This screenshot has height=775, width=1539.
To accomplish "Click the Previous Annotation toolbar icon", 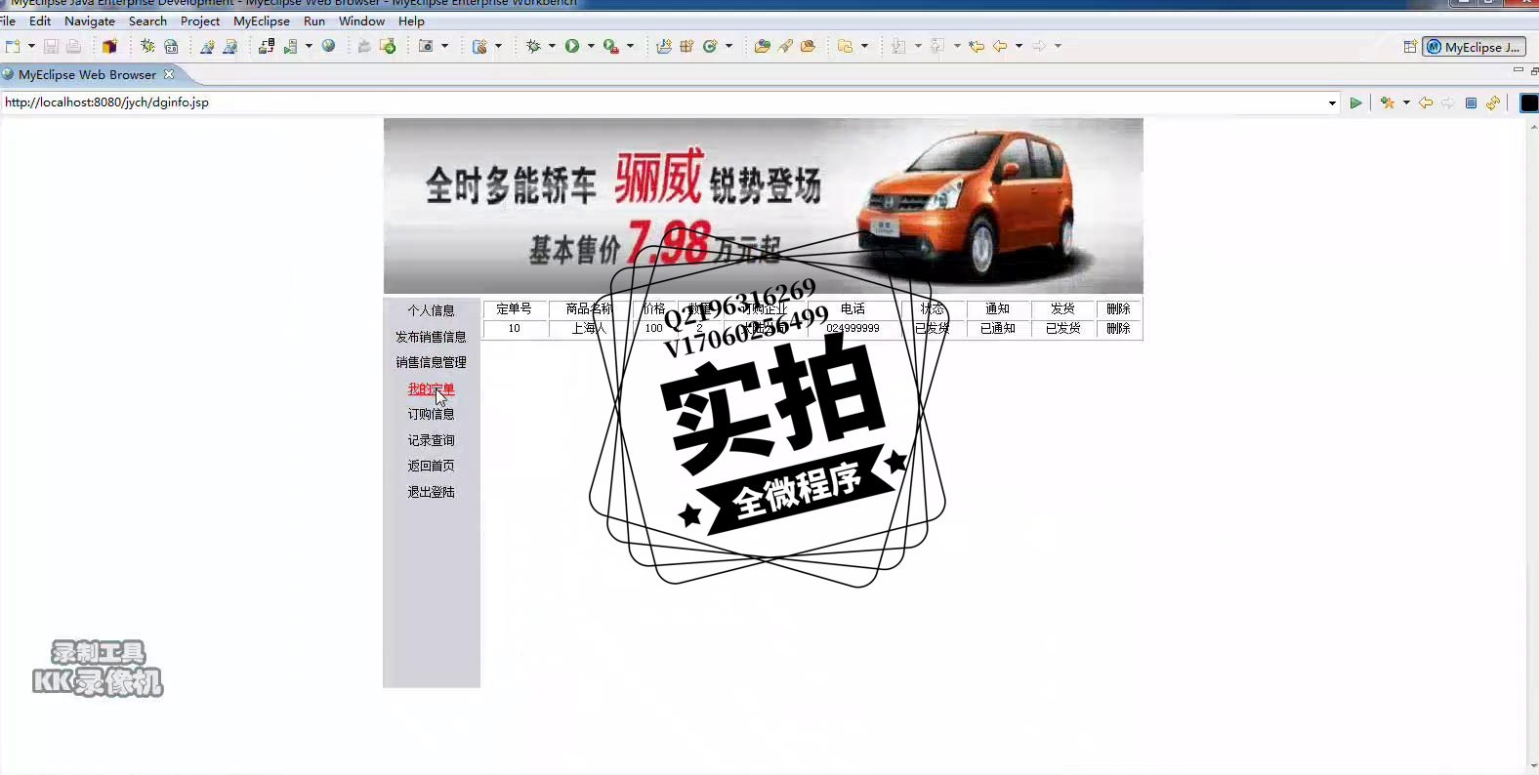I will pos(937,46).
